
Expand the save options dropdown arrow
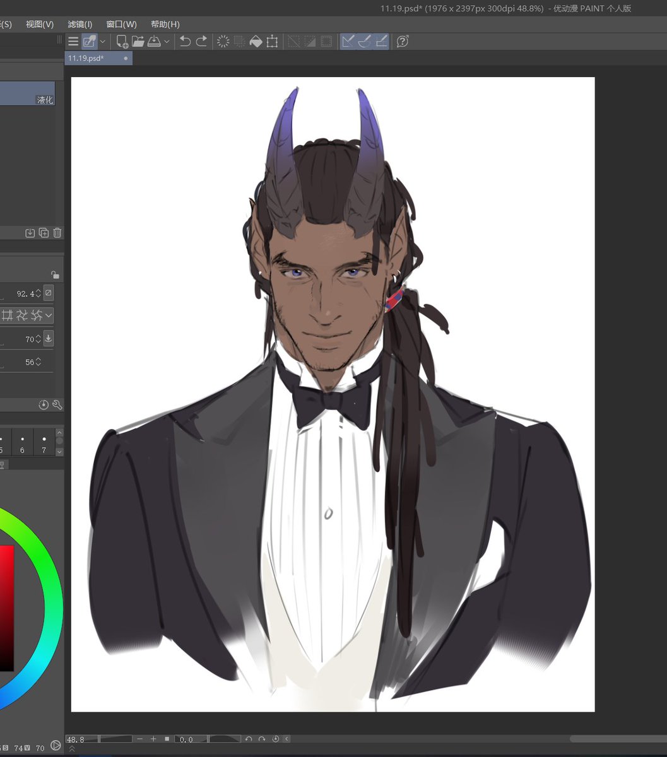tap(167, 42)
